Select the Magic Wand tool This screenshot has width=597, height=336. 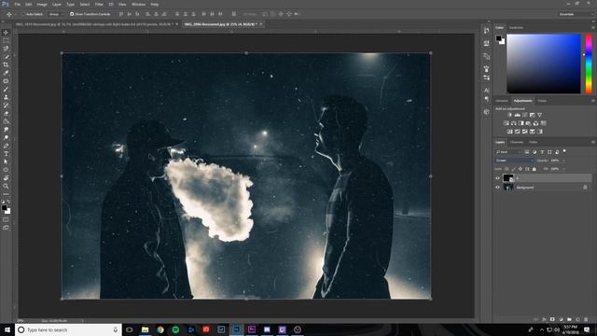click(6, 56)
